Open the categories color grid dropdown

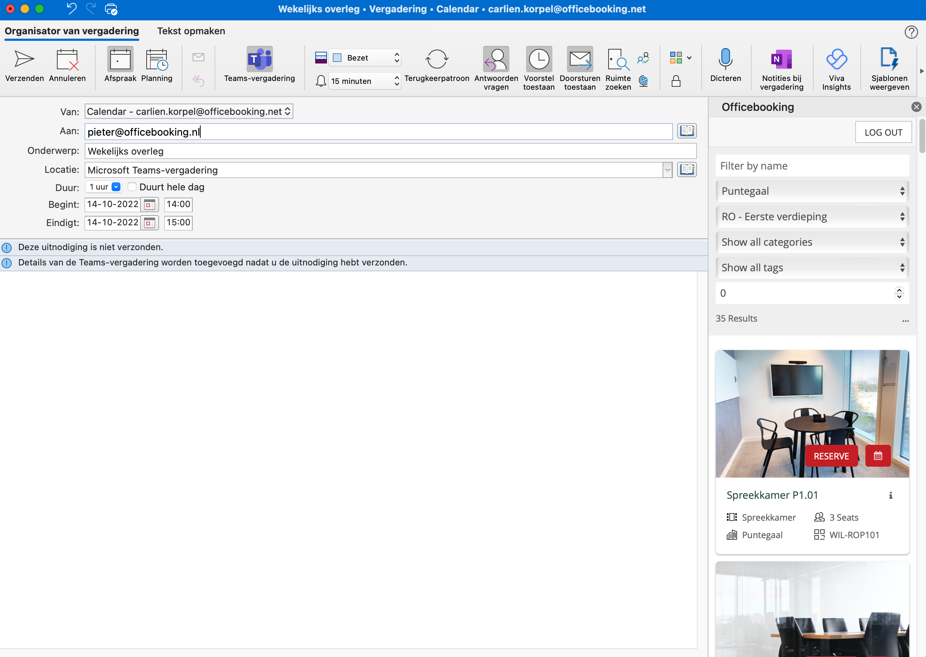pos(680,58)
